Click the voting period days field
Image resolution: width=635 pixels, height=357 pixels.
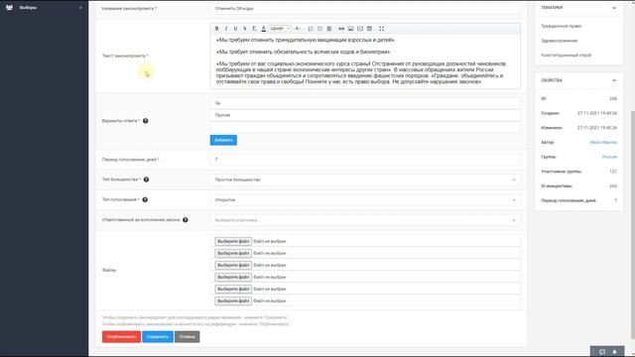point(365,160)
